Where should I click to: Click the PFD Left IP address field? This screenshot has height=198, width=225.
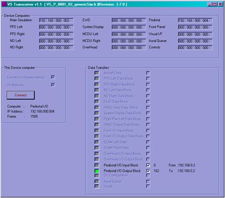pos(56,27)
